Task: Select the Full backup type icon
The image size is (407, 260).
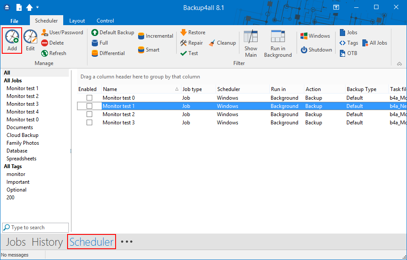Action: point(95,43)
